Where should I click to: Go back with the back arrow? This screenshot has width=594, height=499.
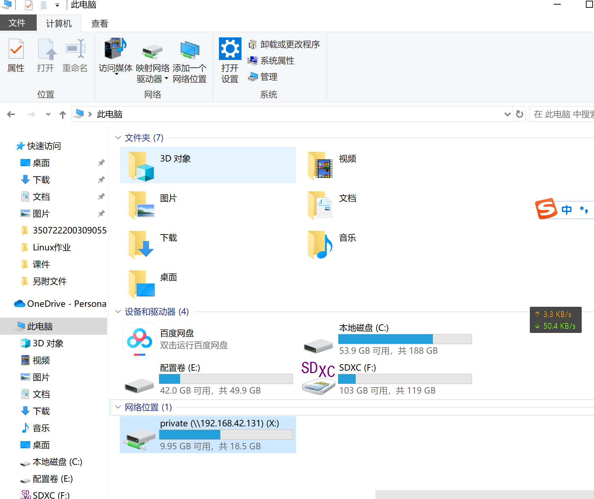click(11, 114)
